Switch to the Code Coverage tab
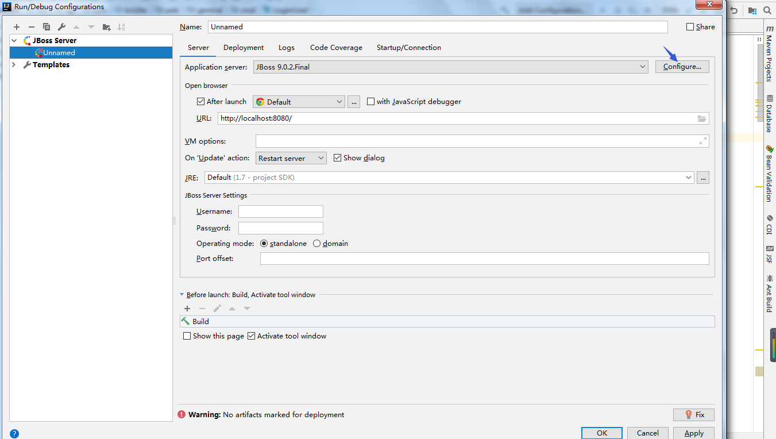Viewport: 776px width, 439px height. [336, 48]
